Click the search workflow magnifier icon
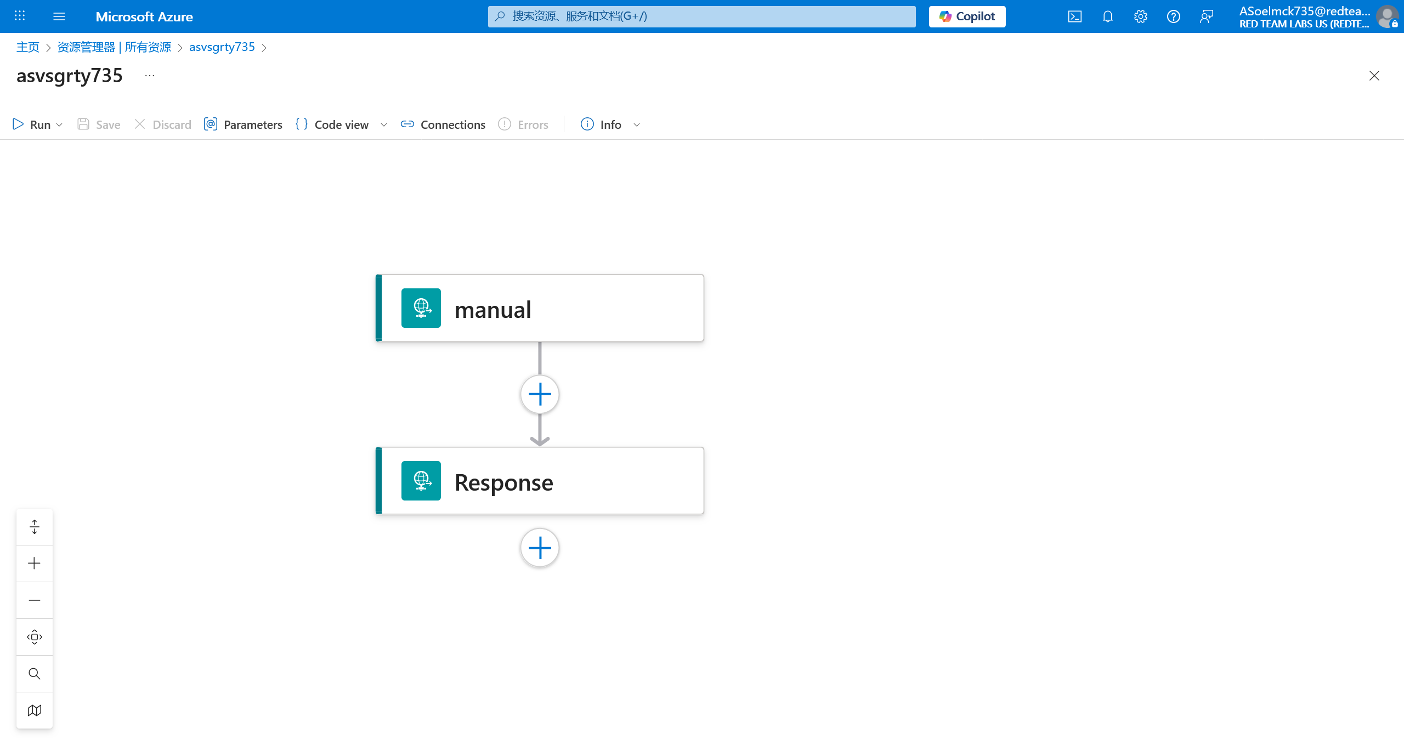 pos(35,674)
